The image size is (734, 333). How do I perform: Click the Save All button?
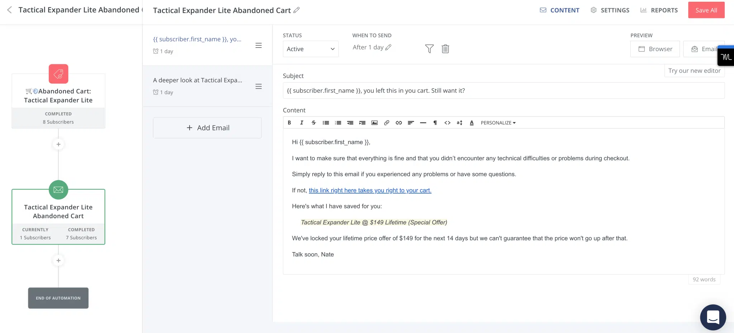point(706,10)
